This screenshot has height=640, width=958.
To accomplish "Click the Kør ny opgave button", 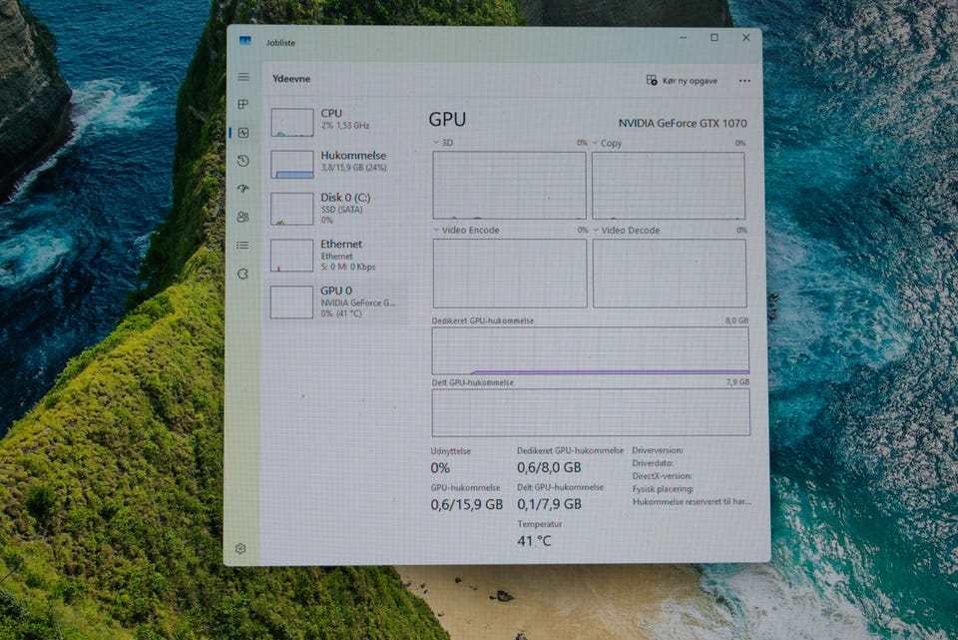I will pyautogui.click(x=682, y=80).
